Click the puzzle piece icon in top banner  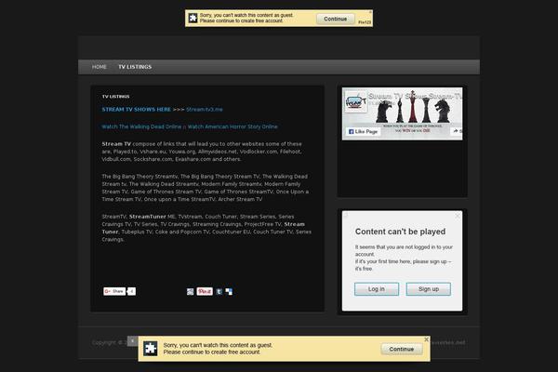click(193, 18)
